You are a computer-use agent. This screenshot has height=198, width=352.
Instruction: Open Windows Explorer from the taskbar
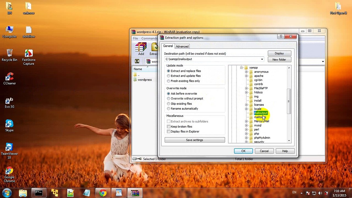23,193
